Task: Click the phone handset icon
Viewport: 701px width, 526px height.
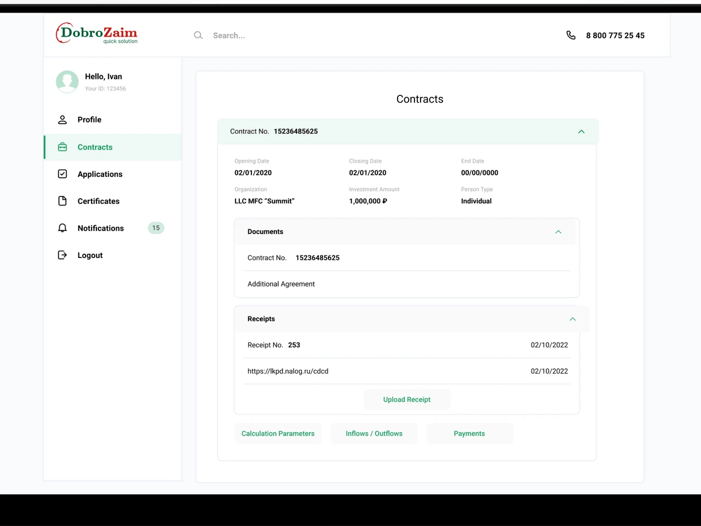Action: click(571, 35)
